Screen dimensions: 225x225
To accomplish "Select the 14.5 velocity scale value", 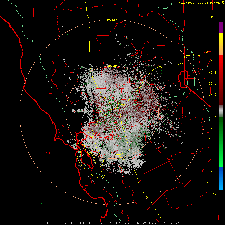I will click(x=213, y=95).
